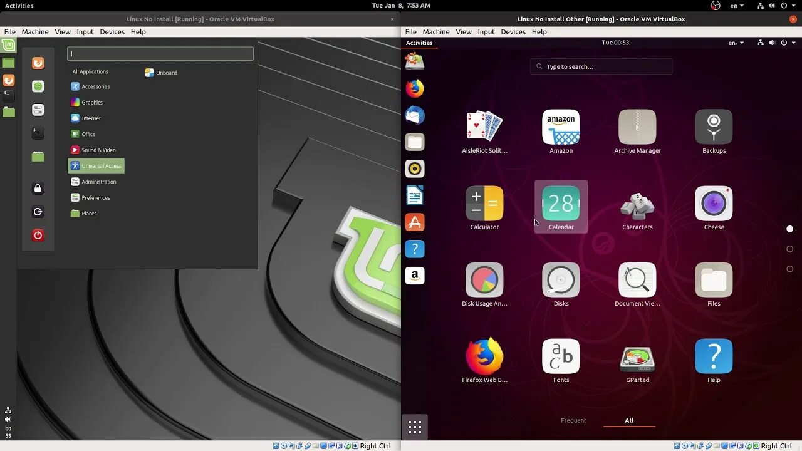The width and height of the screenshot is (802, 451).
Task: Click the host clock showing 7:53 AM
Action: (x=401, y=6)
